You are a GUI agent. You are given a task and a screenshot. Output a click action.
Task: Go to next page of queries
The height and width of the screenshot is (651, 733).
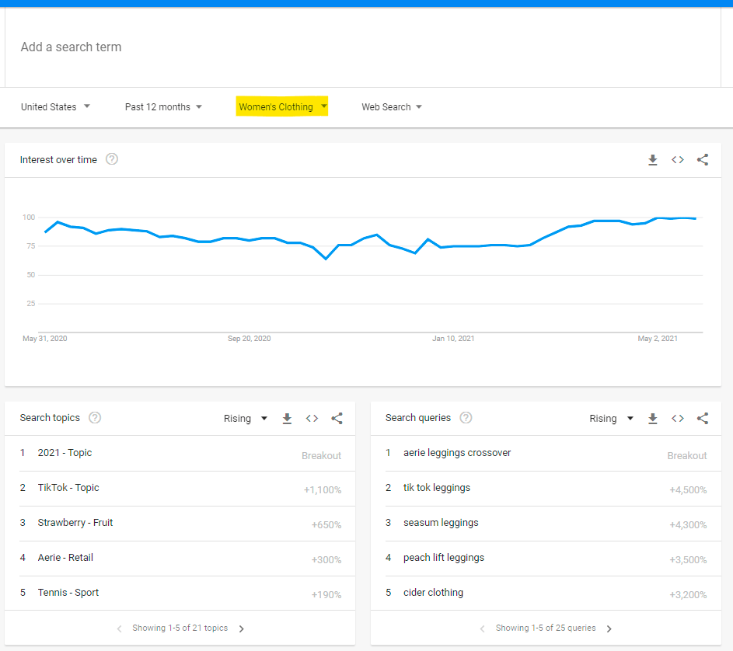point(609,628)
